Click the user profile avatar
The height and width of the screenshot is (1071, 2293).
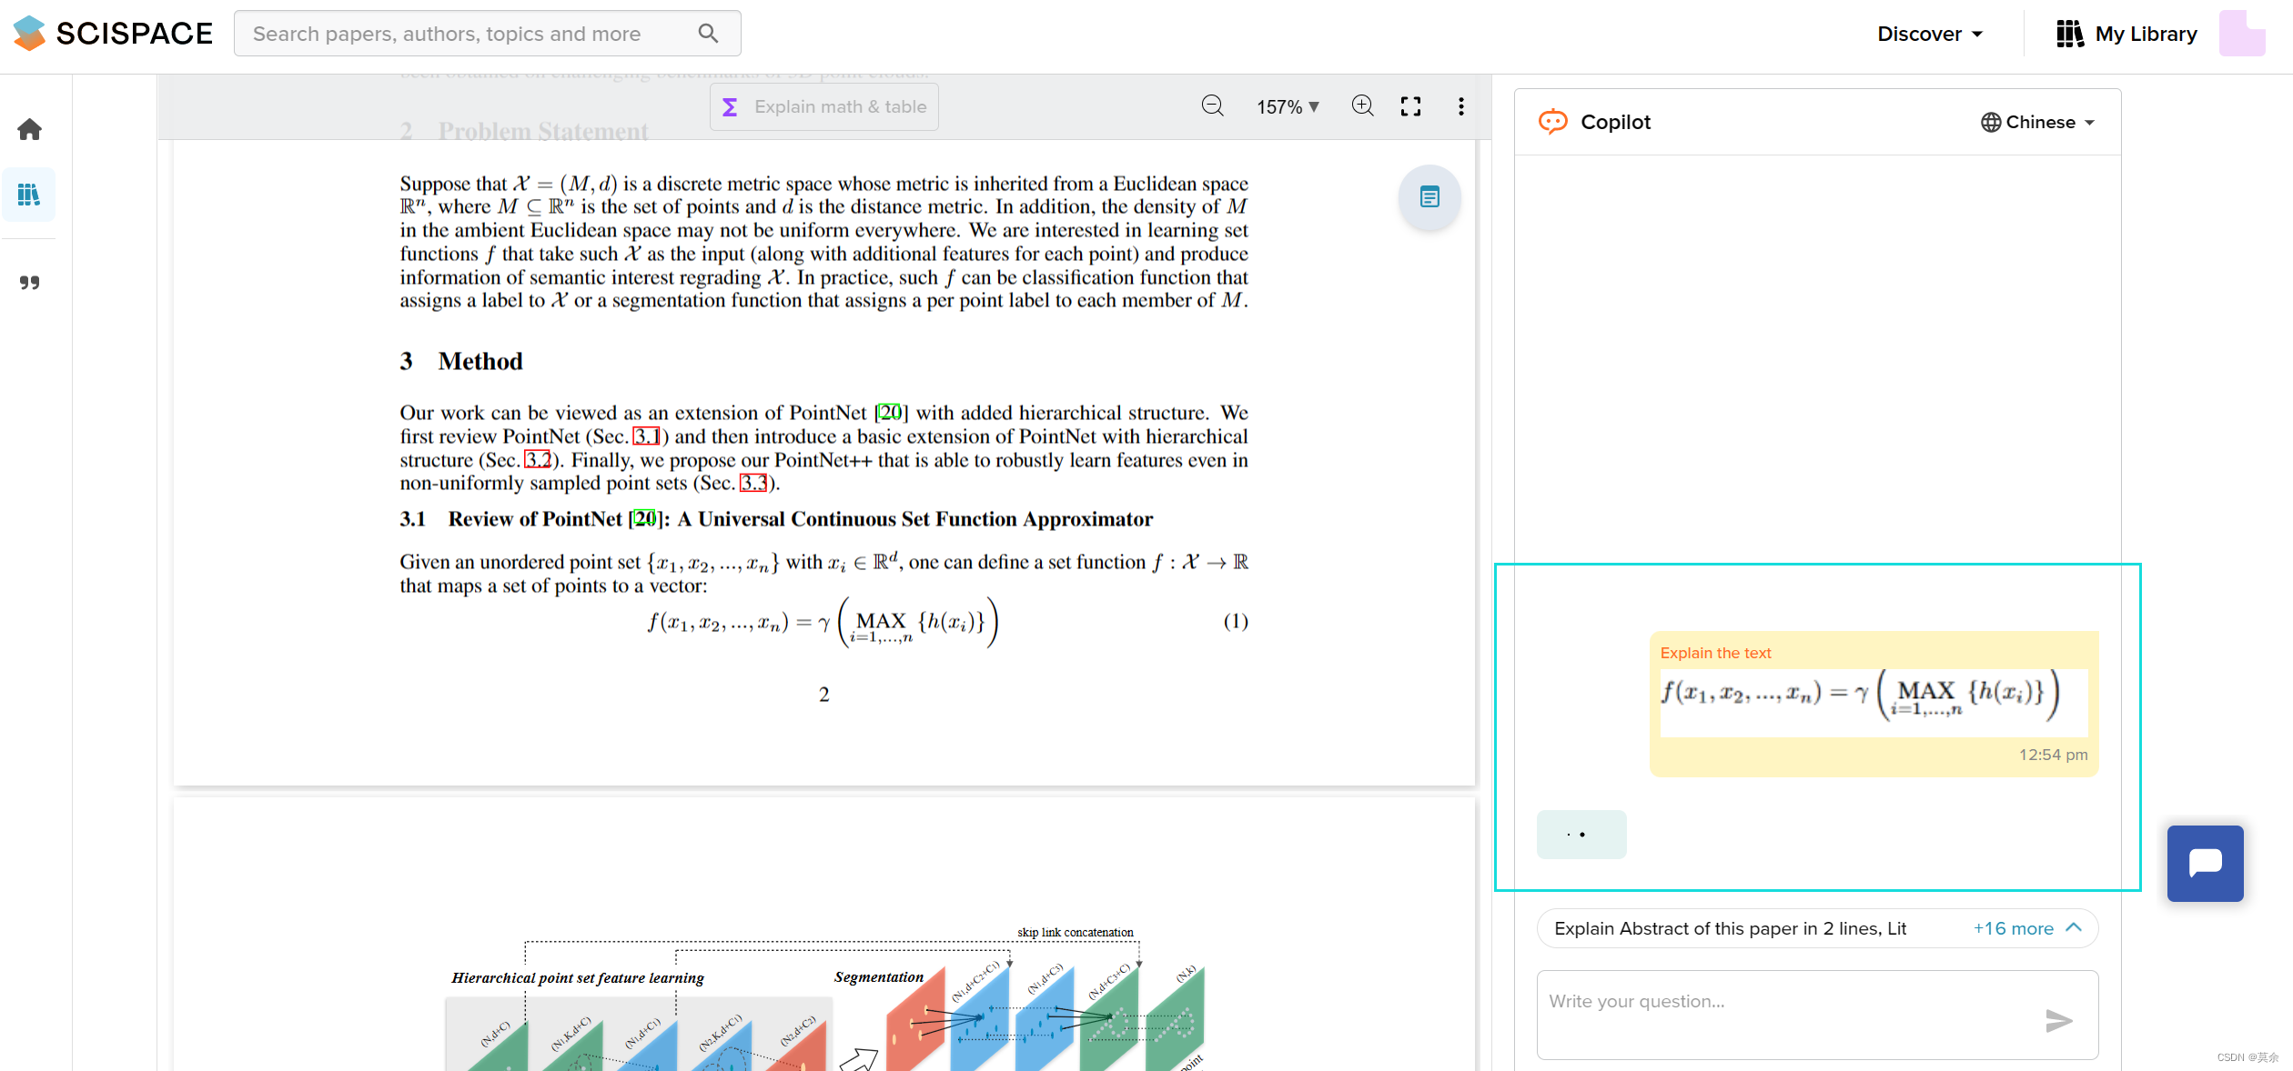[x=2241, y=34]
